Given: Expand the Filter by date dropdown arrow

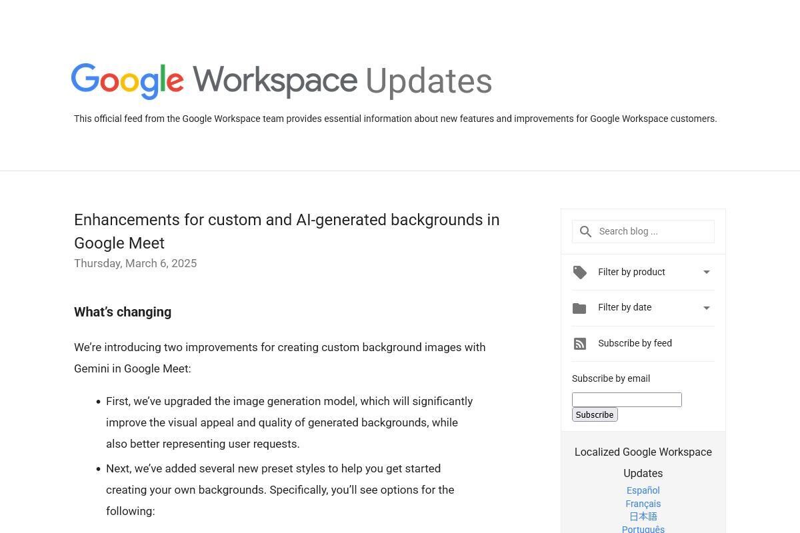Looking at the screenshot, I should [707, 308].
